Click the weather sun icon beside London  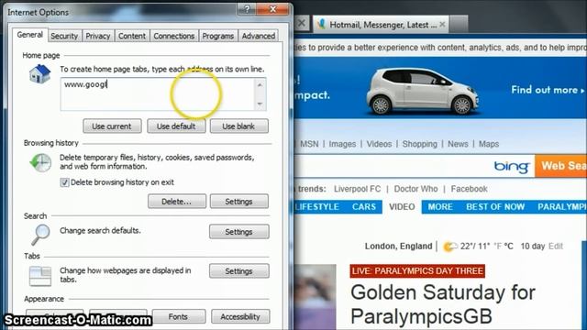449,247
